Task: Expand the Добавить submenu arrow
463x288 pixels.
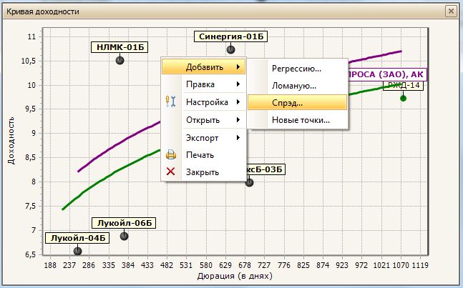Action: point(237,67)
